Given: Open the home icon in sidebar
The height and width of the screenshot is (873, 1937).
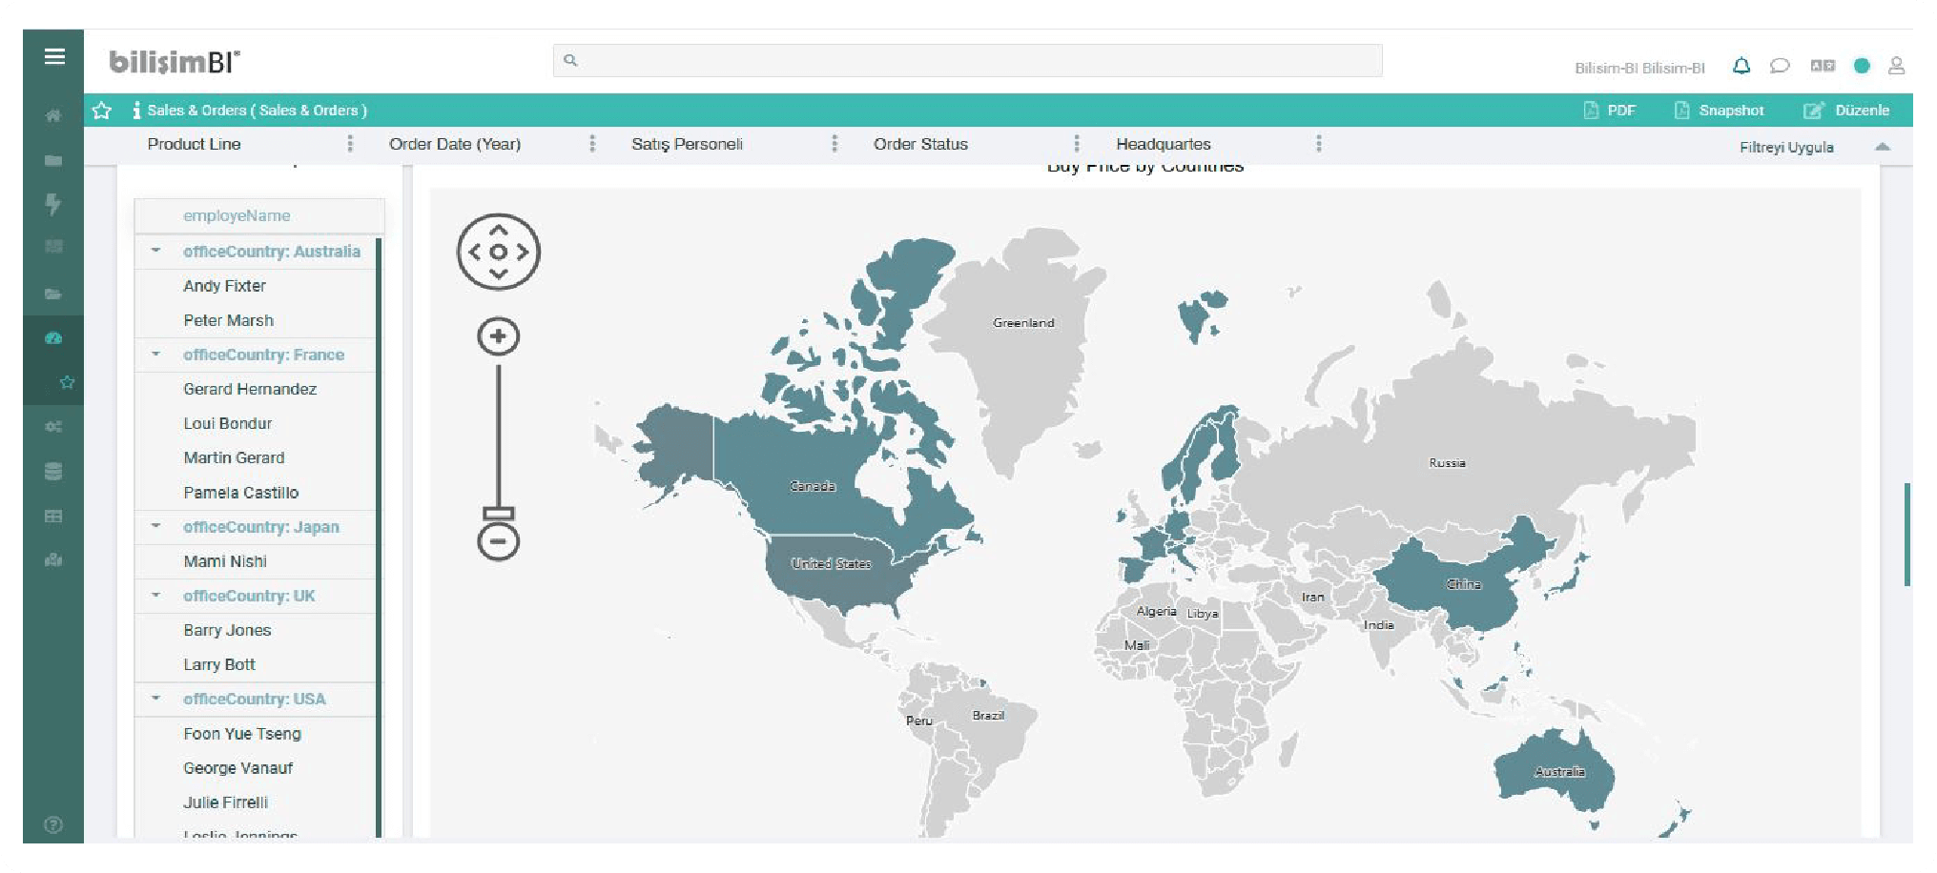Looking at the screenshot, I should tap(53, 115).
